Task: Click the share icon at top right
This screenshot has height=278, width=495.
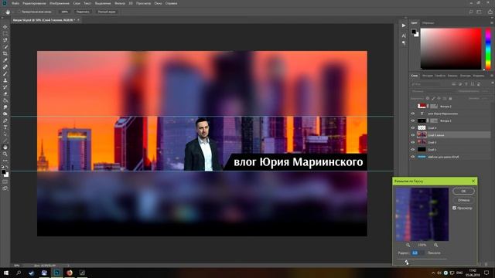Action: (x=490, y=12)
